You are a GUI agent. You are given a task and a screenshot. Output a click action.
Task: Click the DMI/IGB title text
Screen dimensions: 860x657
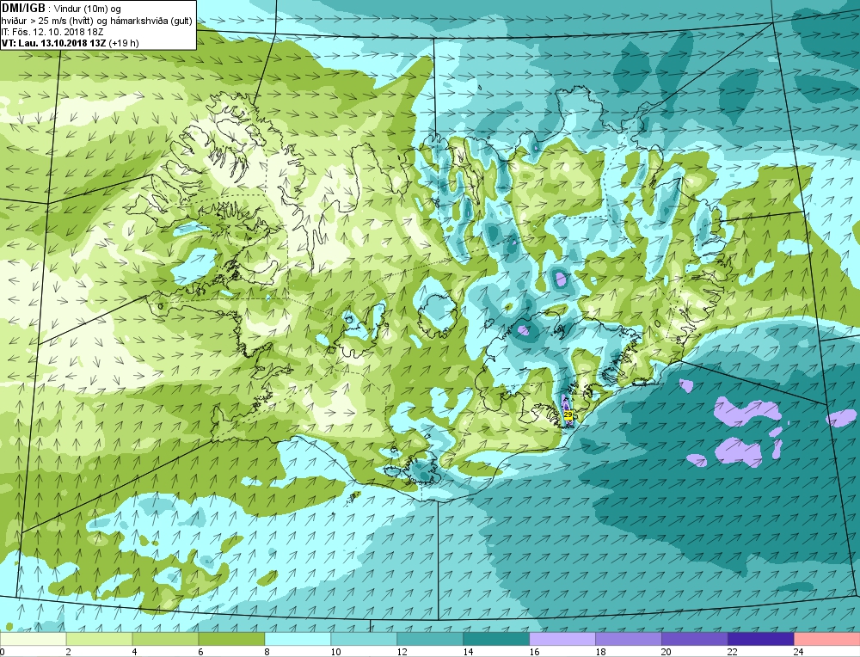click(x=23, y=9)
